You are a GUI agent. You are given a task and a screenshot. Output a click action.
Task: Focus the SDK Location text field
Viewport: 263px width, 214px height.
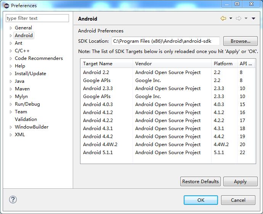[x=165, y=41]
